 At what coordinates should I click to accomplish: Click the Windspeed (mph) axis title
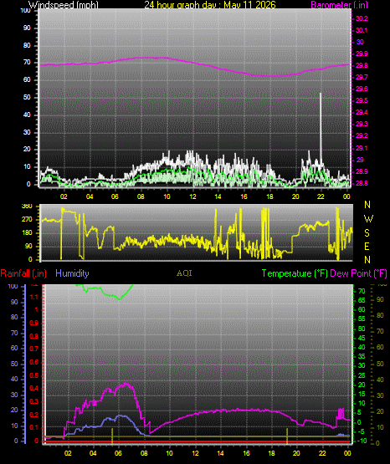pyautogui.click(x=64, y=4)
